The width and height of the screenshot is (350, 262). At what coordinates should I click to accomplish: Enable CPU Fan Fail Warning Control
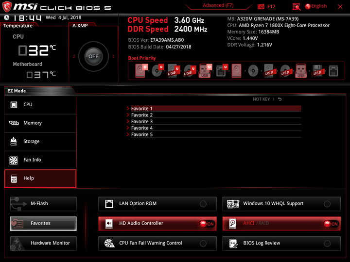(x=203, y=244)
